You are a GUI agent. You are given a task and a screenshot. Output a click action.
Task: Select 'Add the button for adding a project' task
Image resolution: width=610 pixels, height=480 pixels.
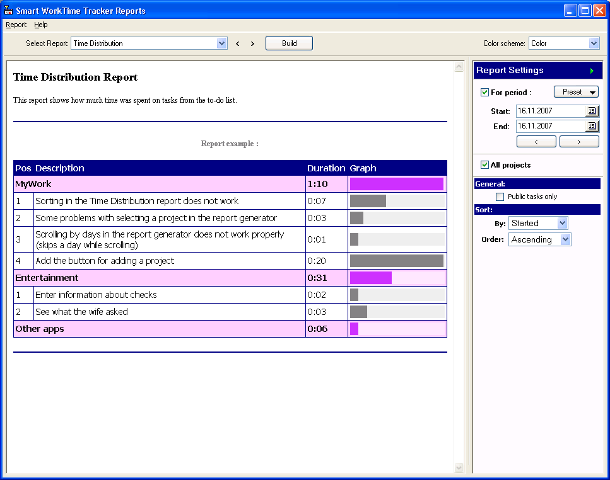pos(105,261)
